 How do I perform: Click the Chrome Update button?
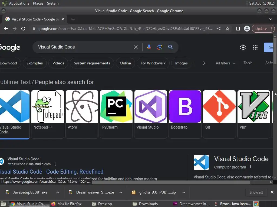[x=261, y=29]
